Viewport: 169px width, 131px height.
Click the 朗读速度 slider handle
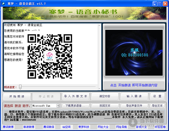pos(20,87)
